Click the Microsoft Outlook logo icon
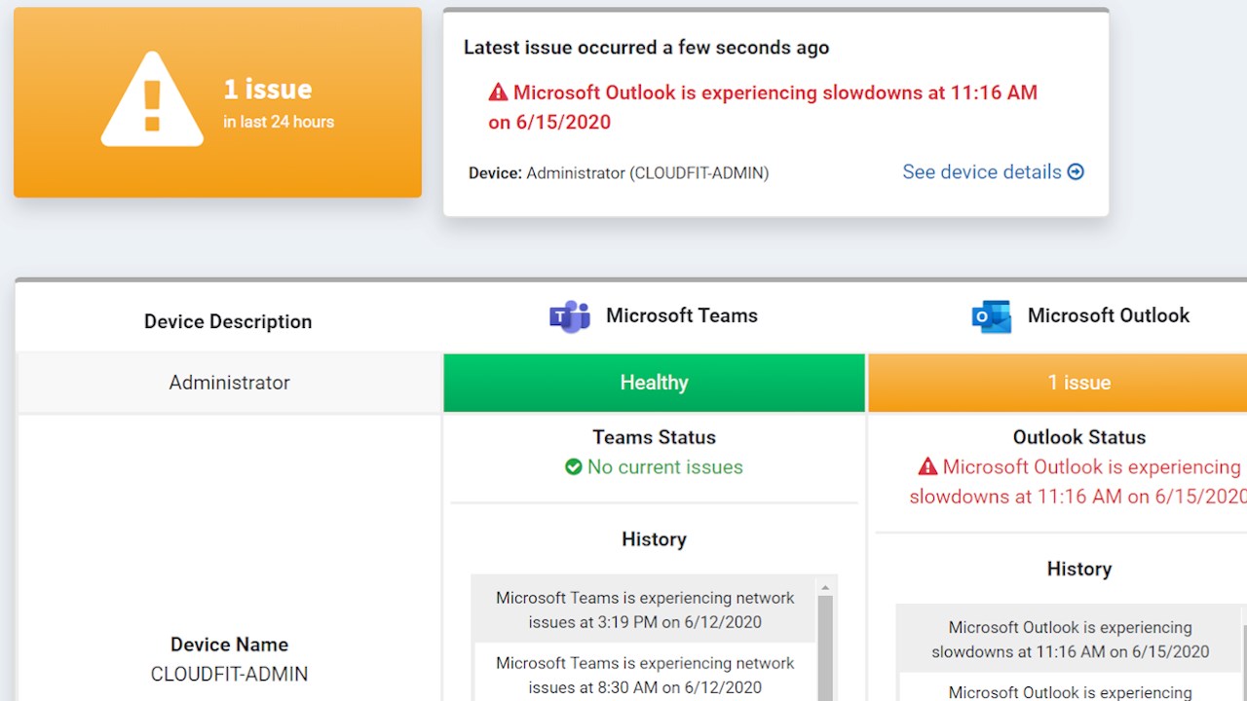The image size is (1247, 701). click(x=992, y=316)
